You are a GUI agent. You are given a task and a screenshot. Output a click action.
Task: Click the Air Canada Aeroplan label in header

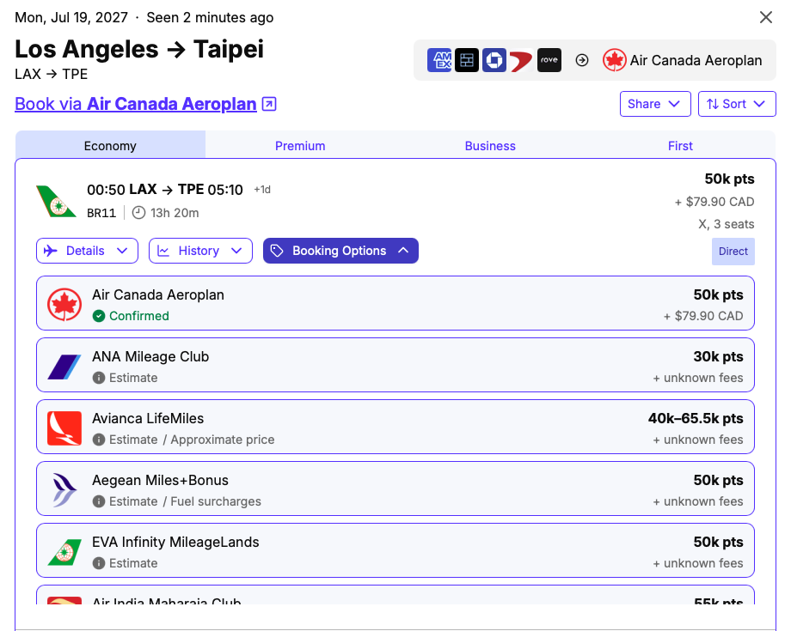tap(696, 60)
